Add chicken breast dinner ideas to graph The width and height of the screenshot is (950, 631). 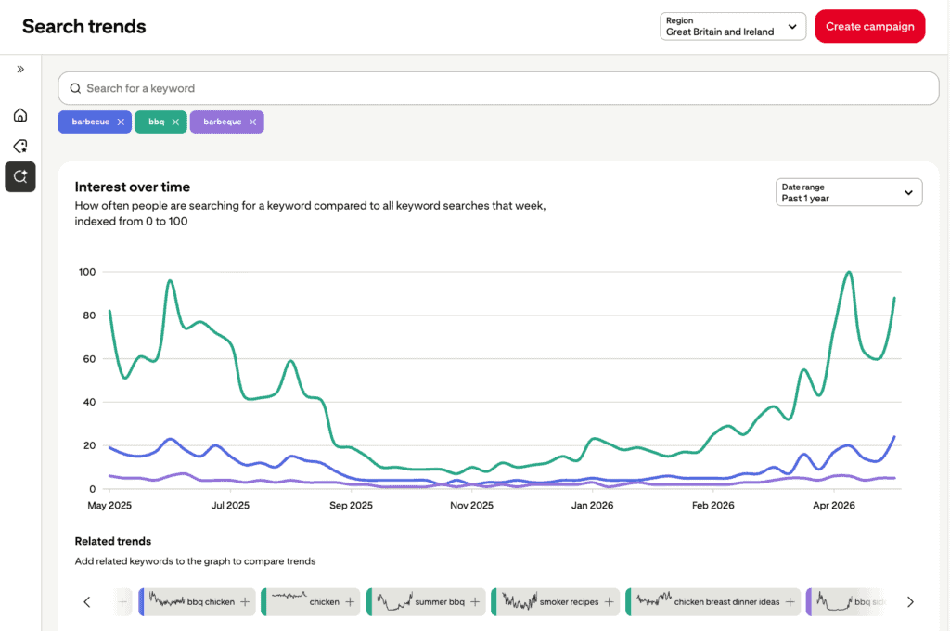[x=790, y=602]
